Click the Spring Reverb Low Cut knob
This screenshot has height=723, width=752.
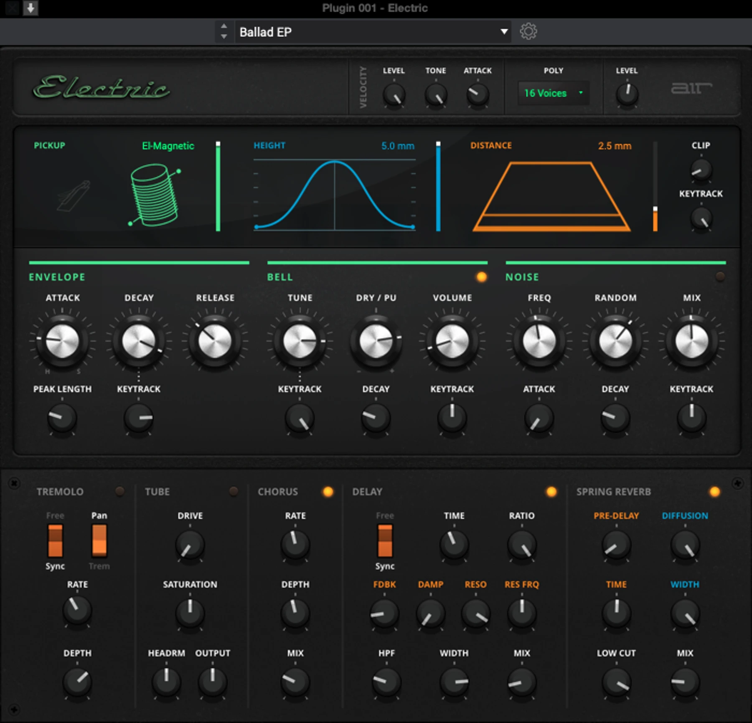(616, 682)
